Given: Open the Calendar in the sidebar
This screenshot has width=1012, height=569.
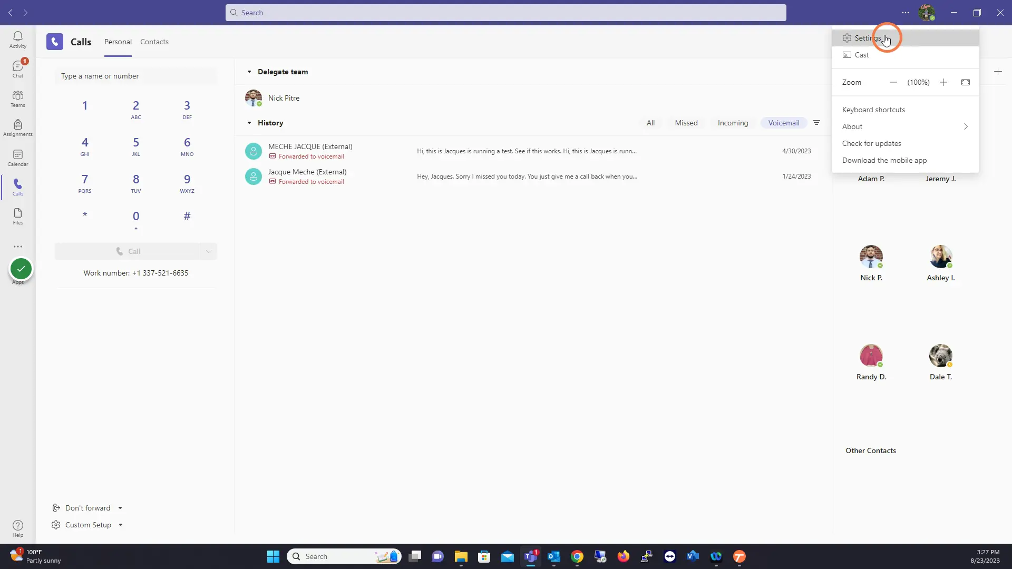Looking at the screenshot, I should click(x=18, y=158).
